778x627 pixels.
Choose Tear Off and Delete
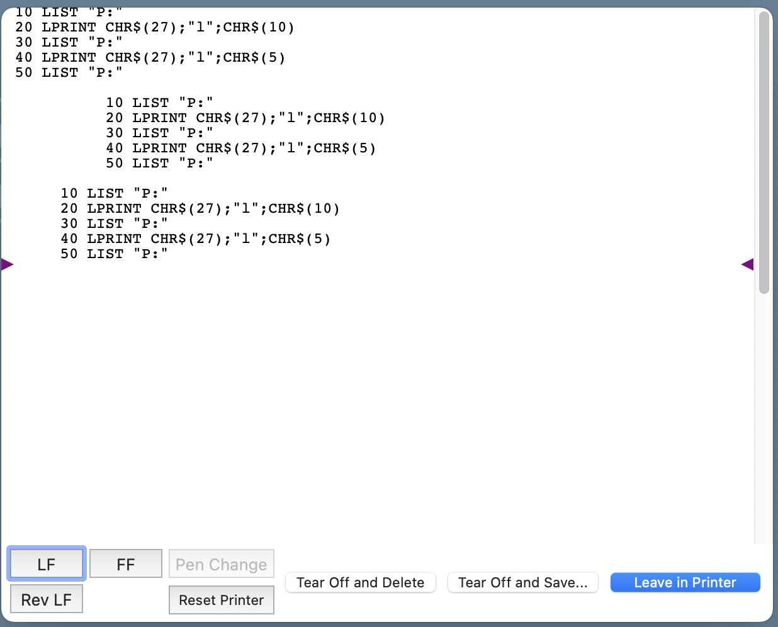coord(361,582)
